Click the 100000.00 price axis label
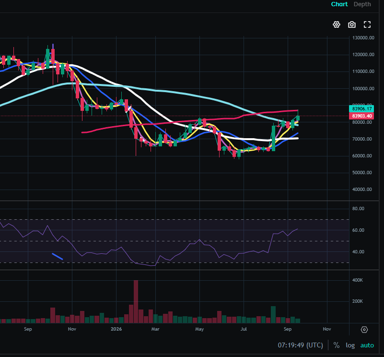This screenshot has height=357, width=384. tap(363, 88)
